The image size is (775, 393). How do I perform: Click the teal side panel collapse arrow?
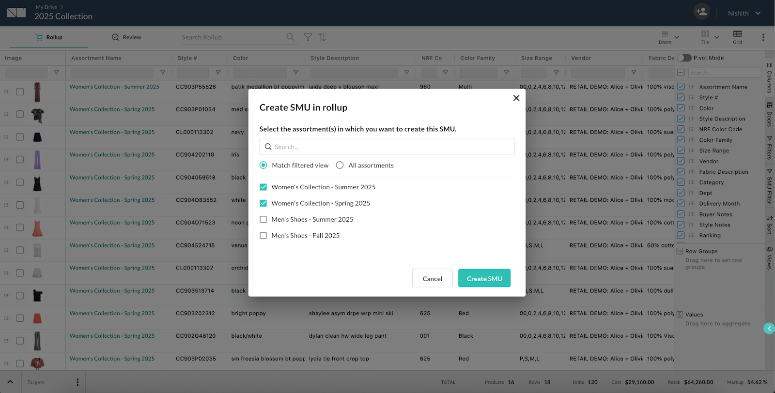[769, 329]
